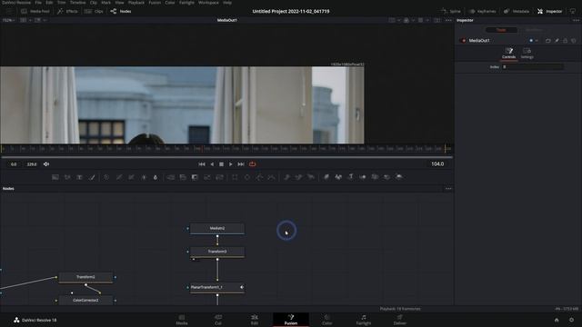Switch to the Edit page tab
Viewport: 582px width, 327px height.
[x=255, y=320]
